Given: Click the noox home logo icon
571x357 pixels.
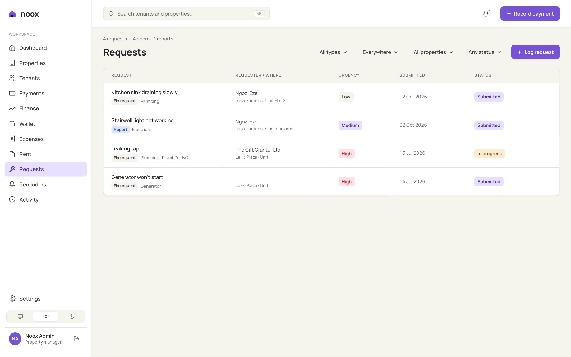Looking at the screenshot, I should 12,14.
